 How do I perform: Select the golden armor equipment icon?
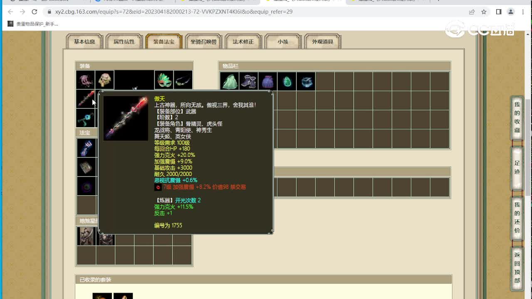click(105, 80)
